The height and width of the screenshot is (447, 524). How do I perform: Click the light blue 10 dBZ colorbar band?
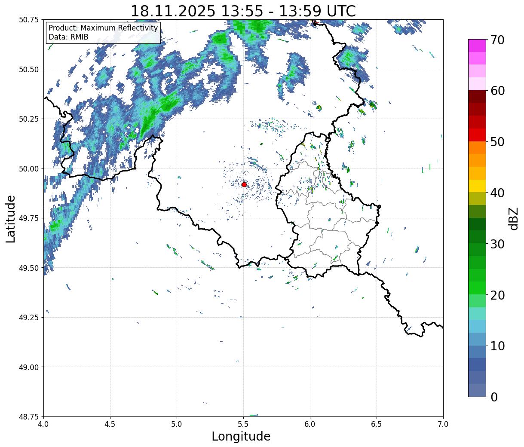point(477,339)
